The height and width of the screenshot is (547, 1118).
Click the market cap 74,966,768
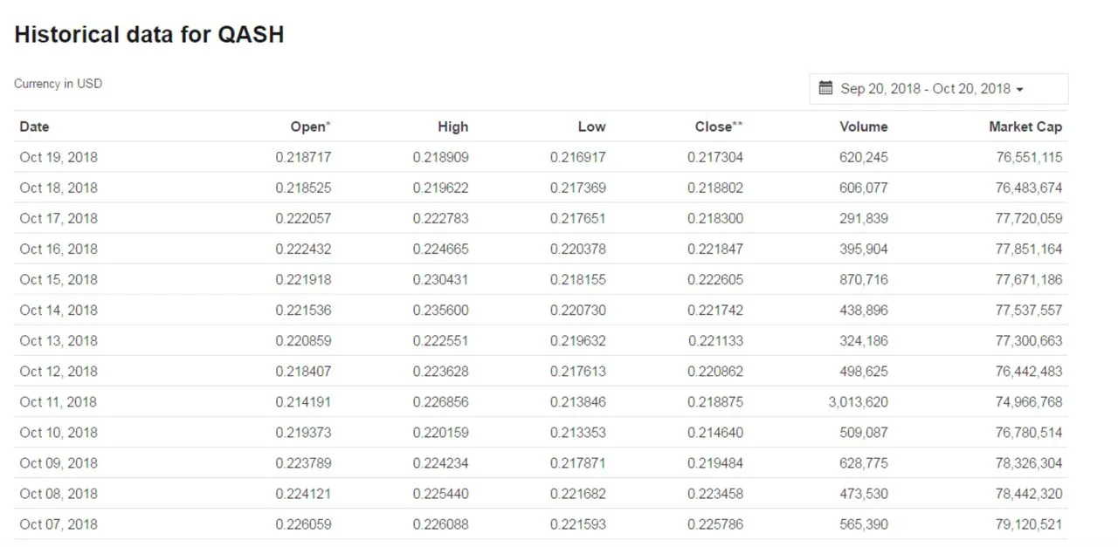tap(1029, 402)
